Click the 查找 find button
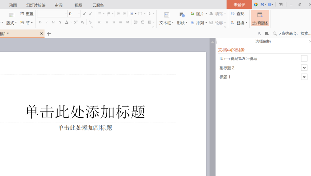 (x=238, y=14)
